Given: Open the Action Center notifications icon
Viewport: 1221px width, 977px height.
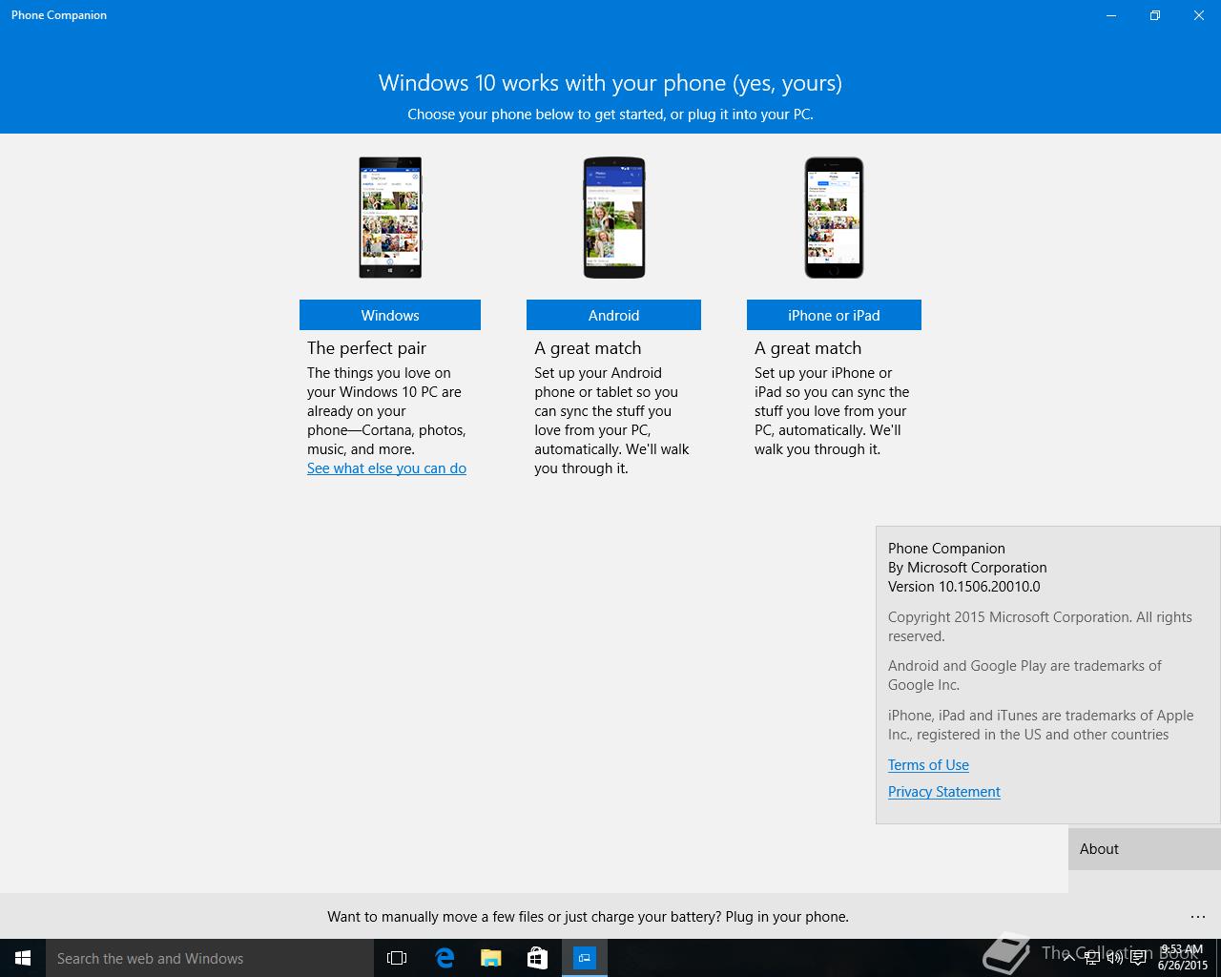Looking at the screenshot, I should 1139,958.
